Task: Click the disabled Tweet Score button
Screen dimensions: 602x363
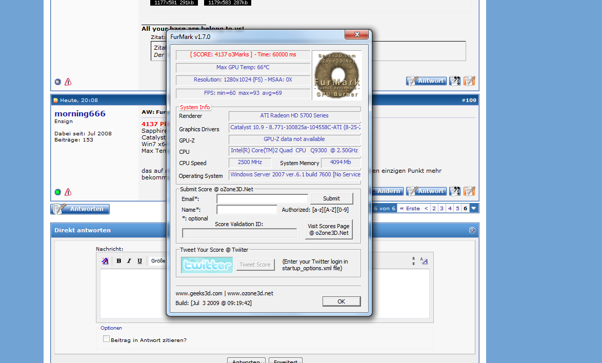Action: click(255, 265)
